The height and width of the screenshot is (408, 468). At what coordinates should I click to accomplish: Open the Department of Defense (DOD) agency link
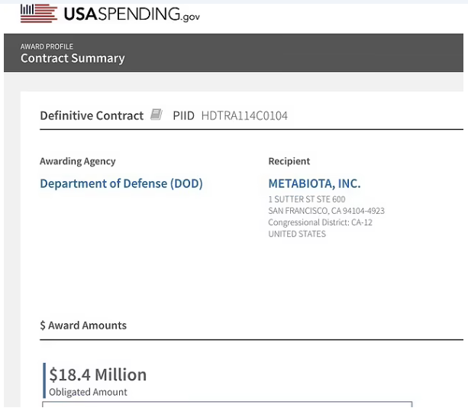(x=121, y=183)
